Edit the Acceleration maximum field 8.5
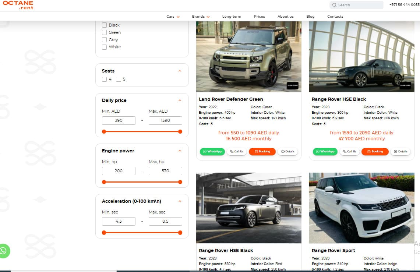This screenshot has width=420, height=272. 165,222
